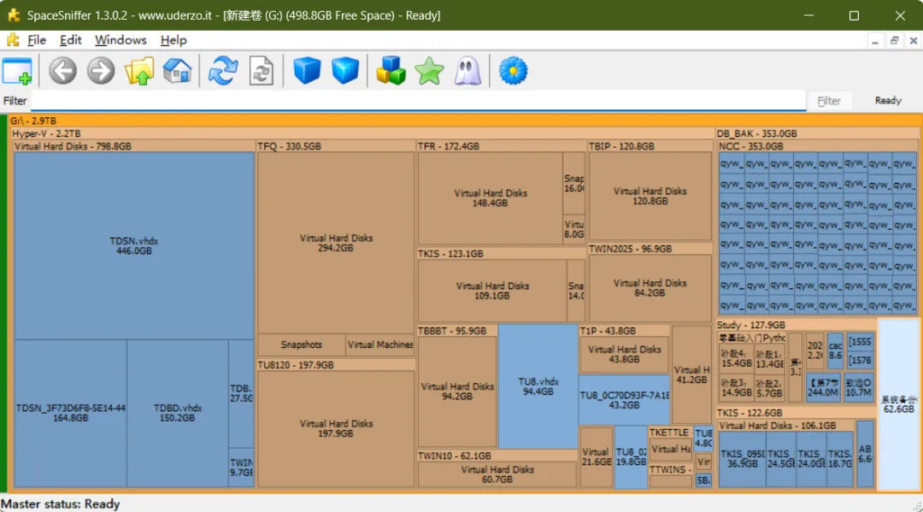Go forward with the right arrow icon
The height and width of the screenshot is (512, 923).
101,71
